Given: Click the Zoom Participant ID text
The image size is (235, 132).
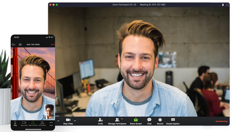Looking at the screenshot, I should tap(124, 5).
